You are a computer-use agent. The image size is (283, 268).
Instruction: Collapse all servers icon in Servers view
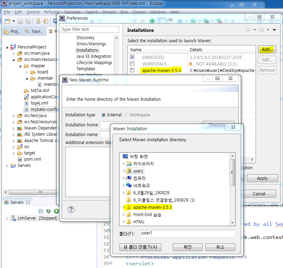[x=41, y=211]
